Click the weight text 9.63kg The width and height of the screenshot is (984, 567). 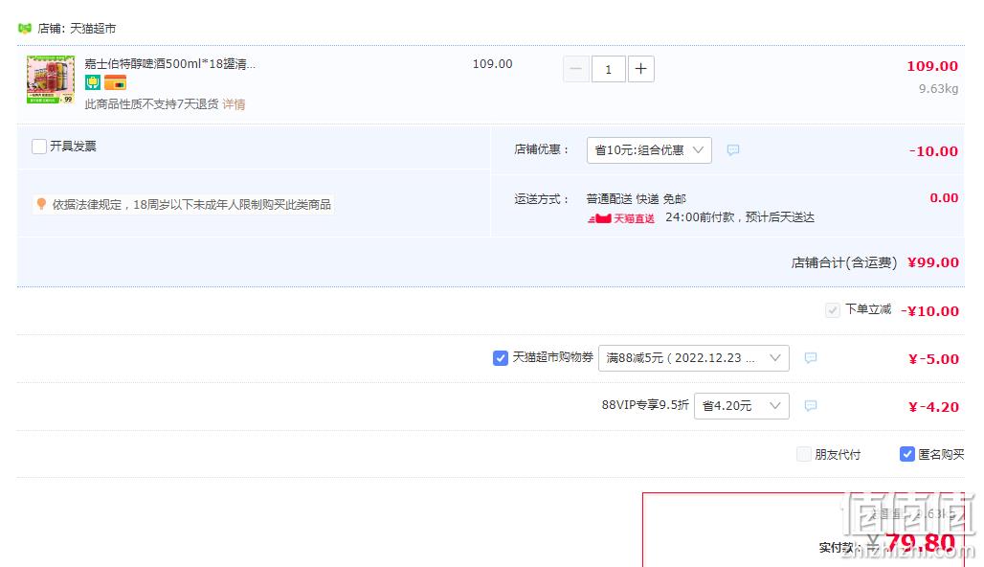(x=938, y=88)
